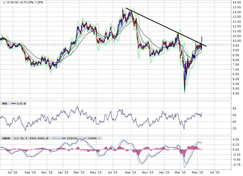Toggle the SIGNAL line visibility checkbox
The width and height of the screenshot is (243, 176).
[80, 138]
